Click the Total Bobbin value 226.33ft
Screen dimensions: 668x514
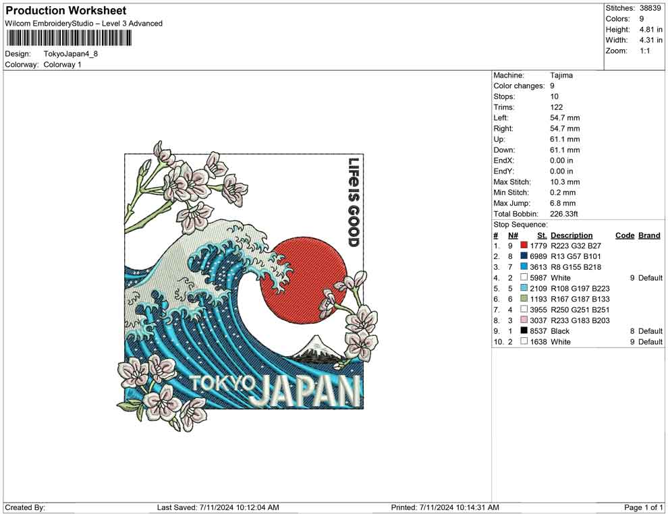point(564,214)
